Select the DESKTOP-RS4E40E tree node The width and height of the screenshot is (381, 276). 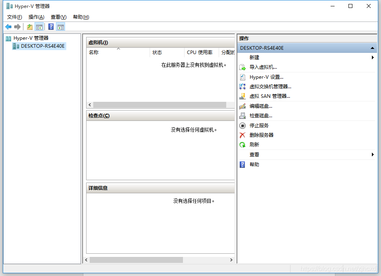[x=43, y=46]
